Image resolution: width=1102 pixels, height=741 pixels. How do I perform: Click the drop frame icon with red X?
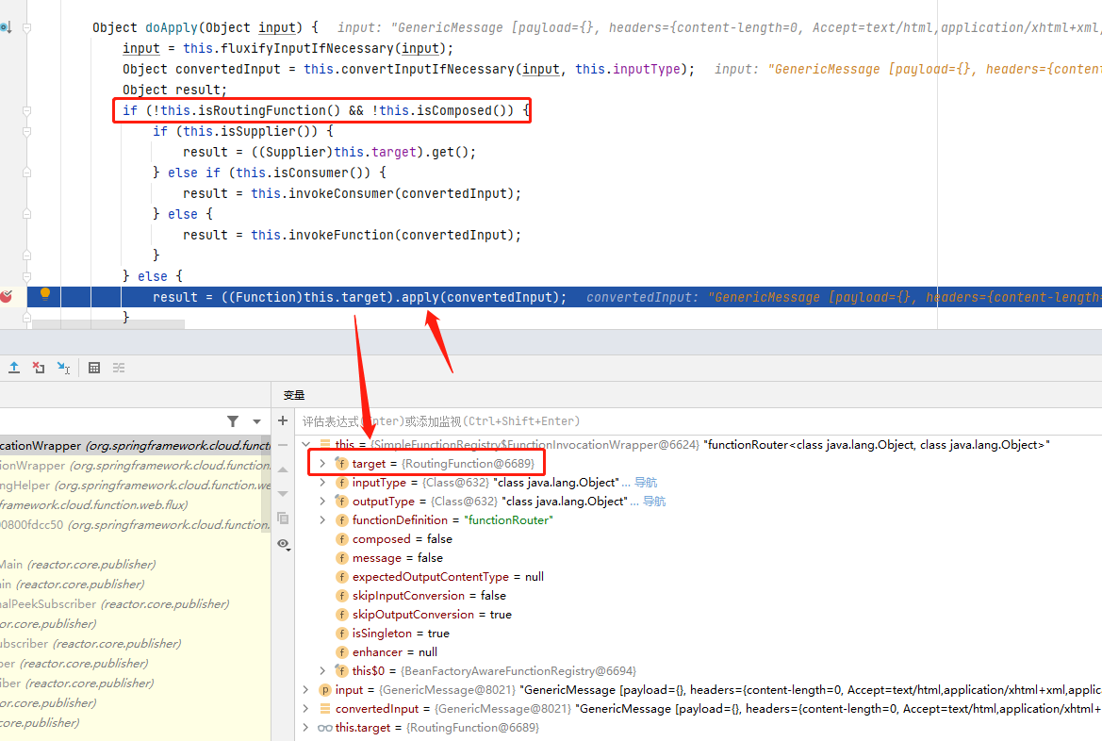39,367
